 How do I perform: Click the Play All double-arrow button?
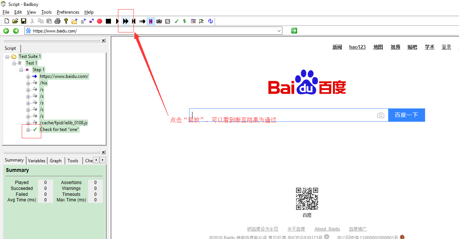coord(126,21)
